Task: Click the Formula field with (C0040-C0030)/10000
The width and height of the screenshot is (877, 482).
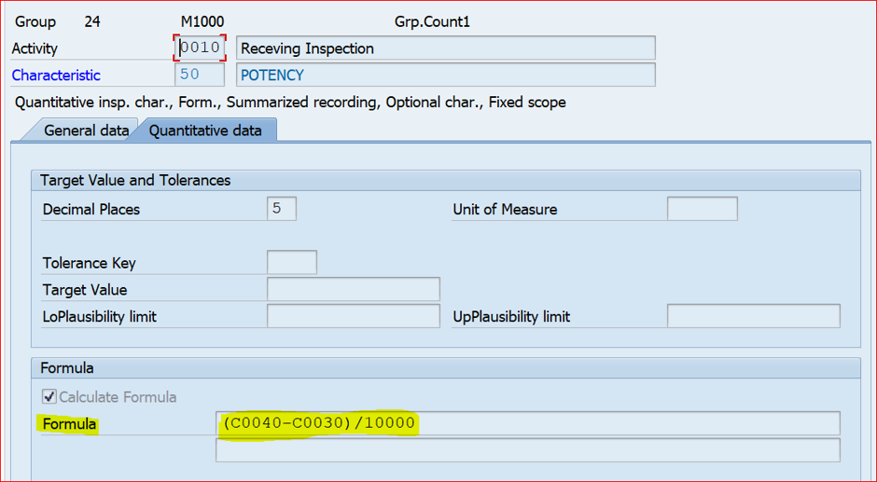Action: point(527,423)
